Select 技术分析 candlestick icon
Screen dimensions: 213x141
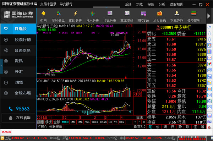[93, 13]
